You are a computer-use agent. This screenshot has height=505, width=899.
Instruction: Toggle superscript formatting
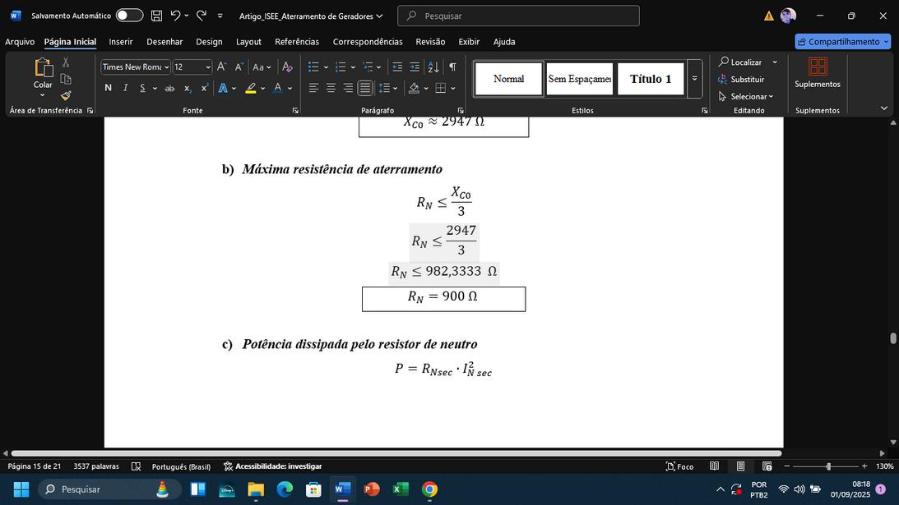pos(204,88)
